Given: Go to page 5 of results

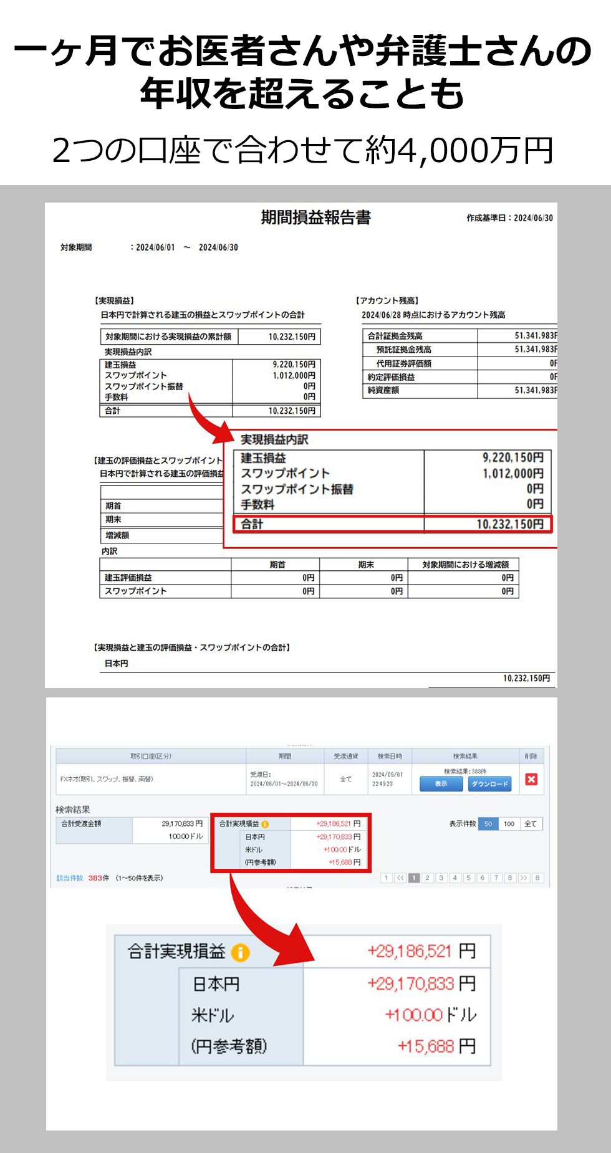Looking at the screenshot, I should pos(469,878).
